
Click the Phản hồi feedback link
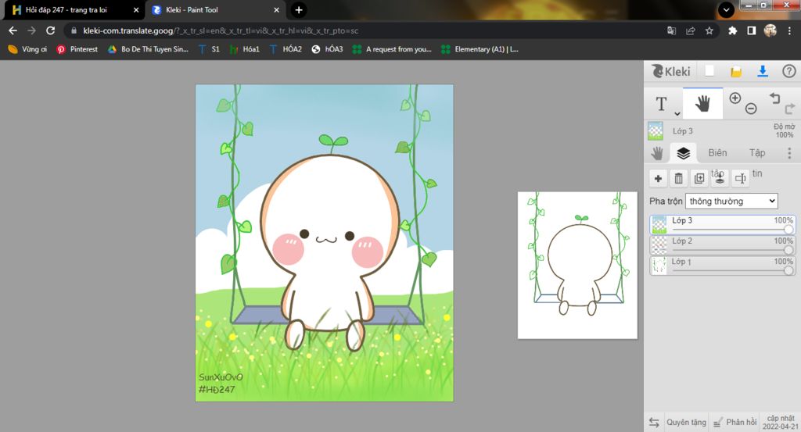[x=735, y=423]
